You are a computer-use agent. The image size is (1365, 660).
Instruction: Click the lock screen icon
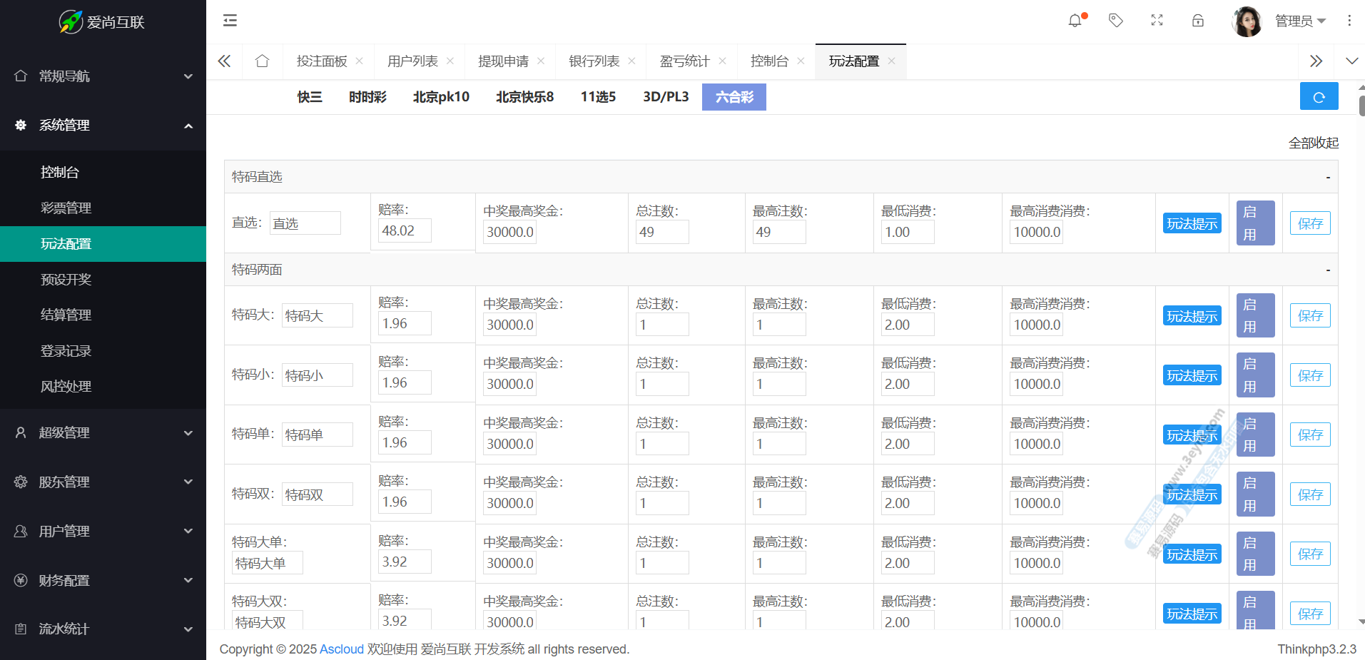[x=1198, y=21]
